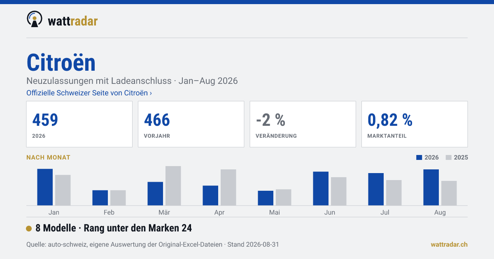Click the Jan axis label
Image resolution: width=494 pixels, height=259 pixels.
(54, 213)
